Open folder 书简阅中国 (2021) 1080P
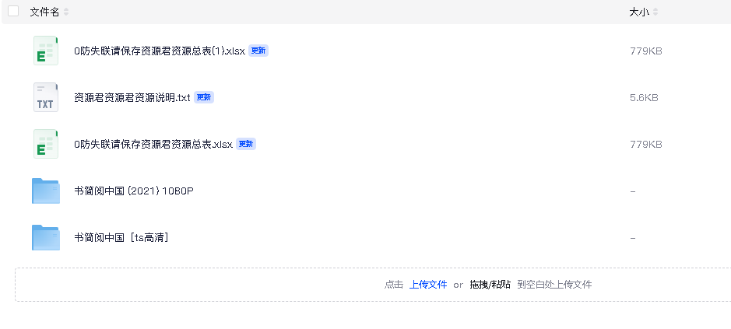This screenshot has height=329, width=731. (x=134, y=191)
